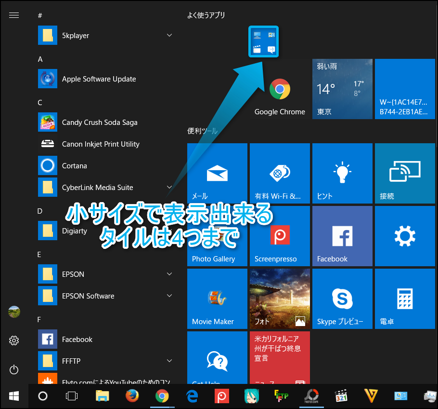Launch the Movie Maker tile

(x=217, y=299)
